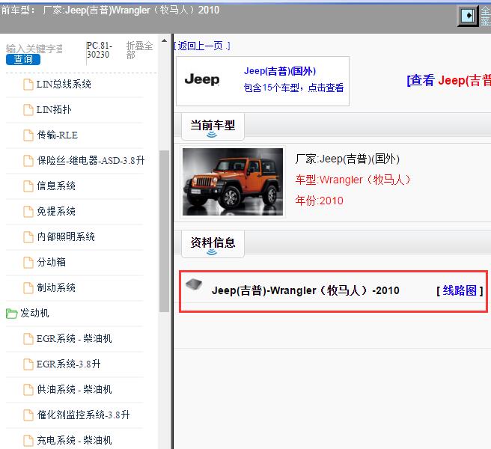The height and width of the screenshot is (449, 491).
Task: Click the 查看 Jeep(吉普) link at right
Action: (x=448, y=81)
